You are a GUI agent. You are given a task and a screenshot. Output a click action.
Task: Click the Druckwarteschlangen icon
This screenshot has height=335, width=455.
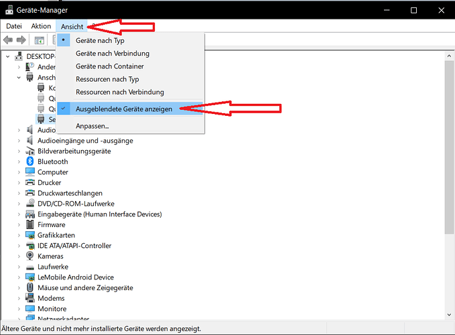point(30,193)
